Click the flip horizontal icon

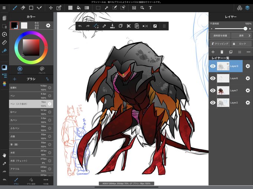(x=145, y=26)
